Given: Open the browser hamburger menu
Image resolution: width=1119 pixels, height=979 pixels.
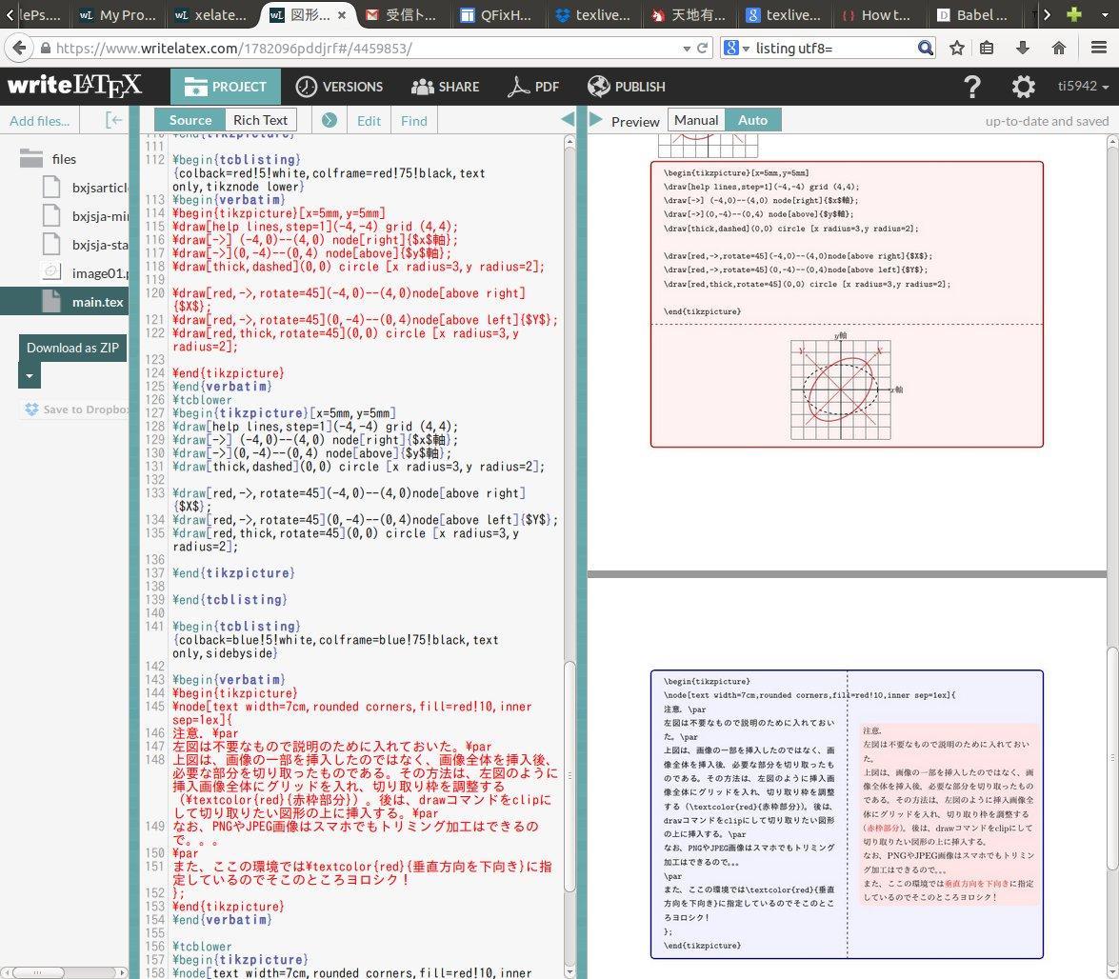Looking at the screenshot, I should (1099, 48).
